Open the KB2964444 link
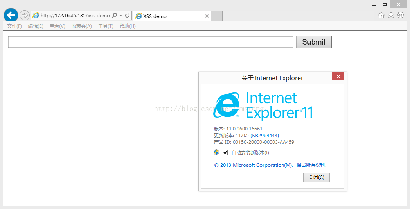This screenshot has height=209, width=410. pos(264,135)
